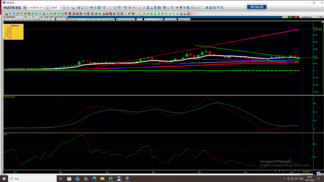The height and width of the screenshot is (182, 324).
Task: Click the red SAT sell button
Action: click(x=296, y=17)
